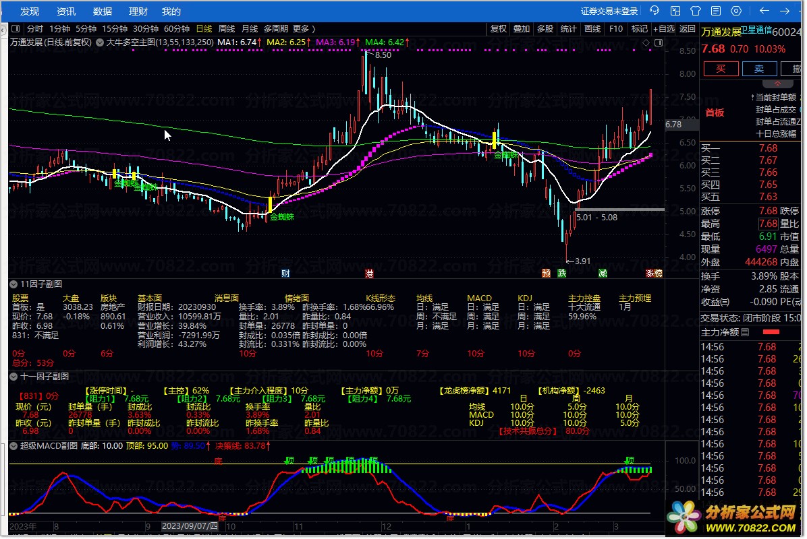Open the hexagon settings icon

(x=737, y=11)
